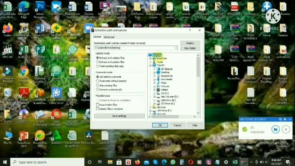The width and height of the screenshot is (295, 166).
Task: Select 'Overwrite without prompt' radio button
Action: (x=97, y=81)
